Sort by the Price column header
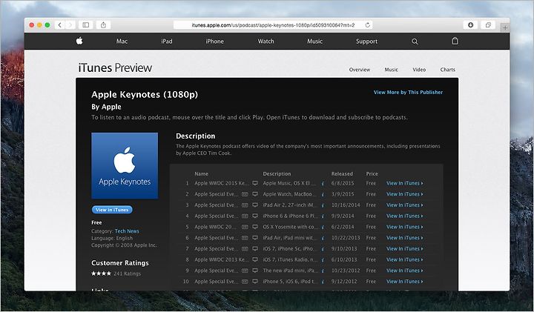Image resolution: width=534 pixels, height=312 pixels. pos(372,173)
